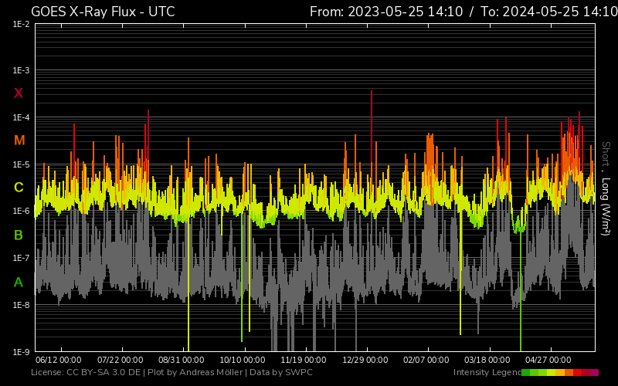Click the License CC BY-SA 3.0 DE text

[x=85, y=373]
